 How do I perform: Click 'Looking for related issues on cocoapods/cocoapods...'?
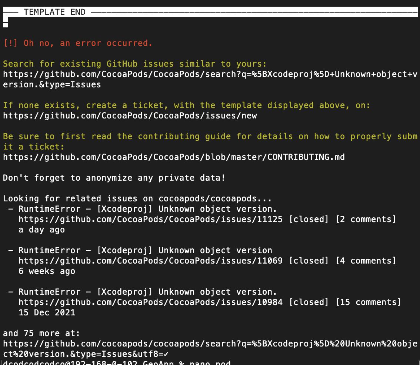pos(137,199)
